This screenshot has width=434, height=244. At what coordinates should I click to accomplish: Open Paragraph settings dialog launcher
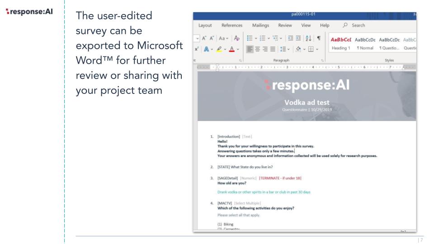tap(322, 60)
